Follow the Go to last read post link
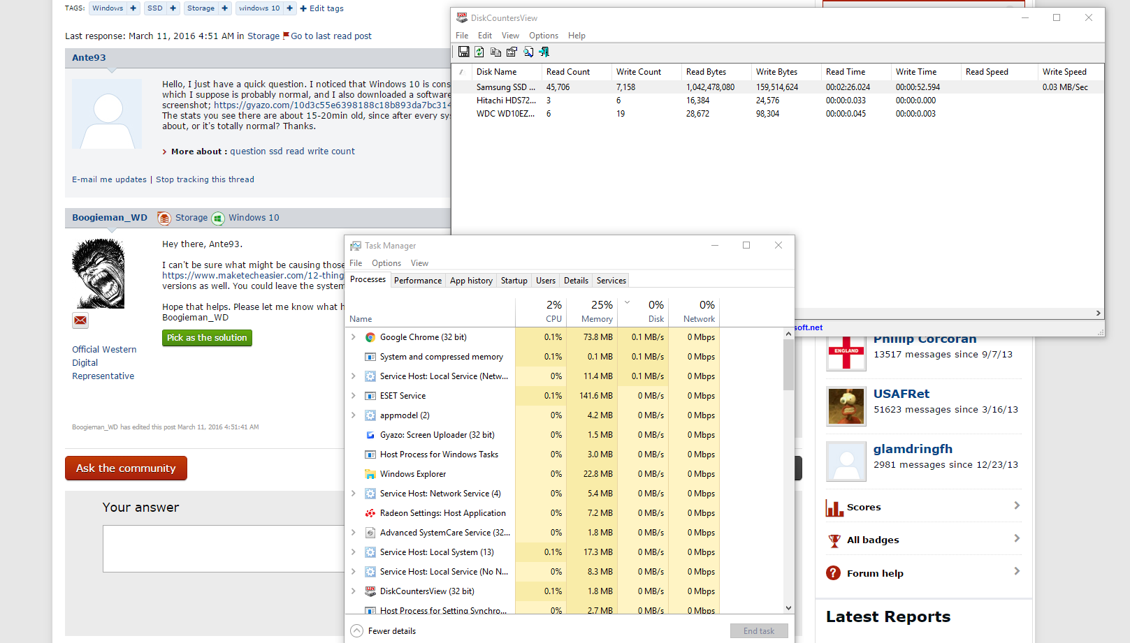This screenshot has height=643, width=1130. click(x=331, y=36)
